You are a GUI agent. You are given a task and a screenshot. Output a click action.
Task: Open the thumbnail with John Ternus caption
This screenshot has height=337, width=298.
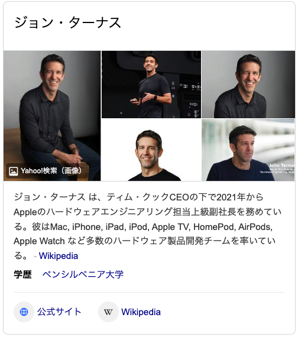click(x=248, y=150)
